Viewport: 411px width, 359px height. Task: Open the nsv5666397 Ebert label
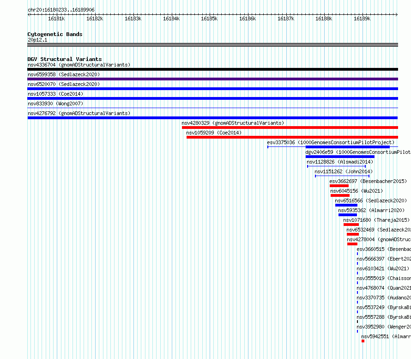[x=384, y=259]
